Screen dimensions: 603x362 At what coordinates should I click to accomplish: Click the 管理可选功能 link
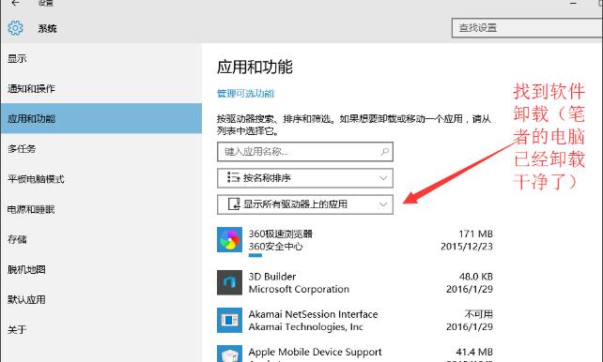coord(245,93)
